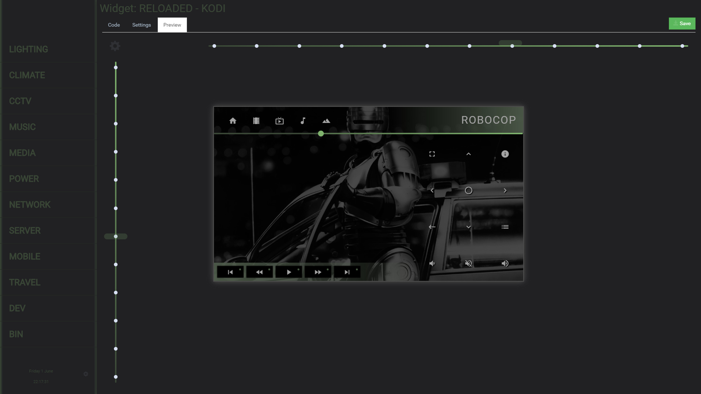Click the Kodi home icon
This screenshot has width=701, height=394.
point(233,121)
